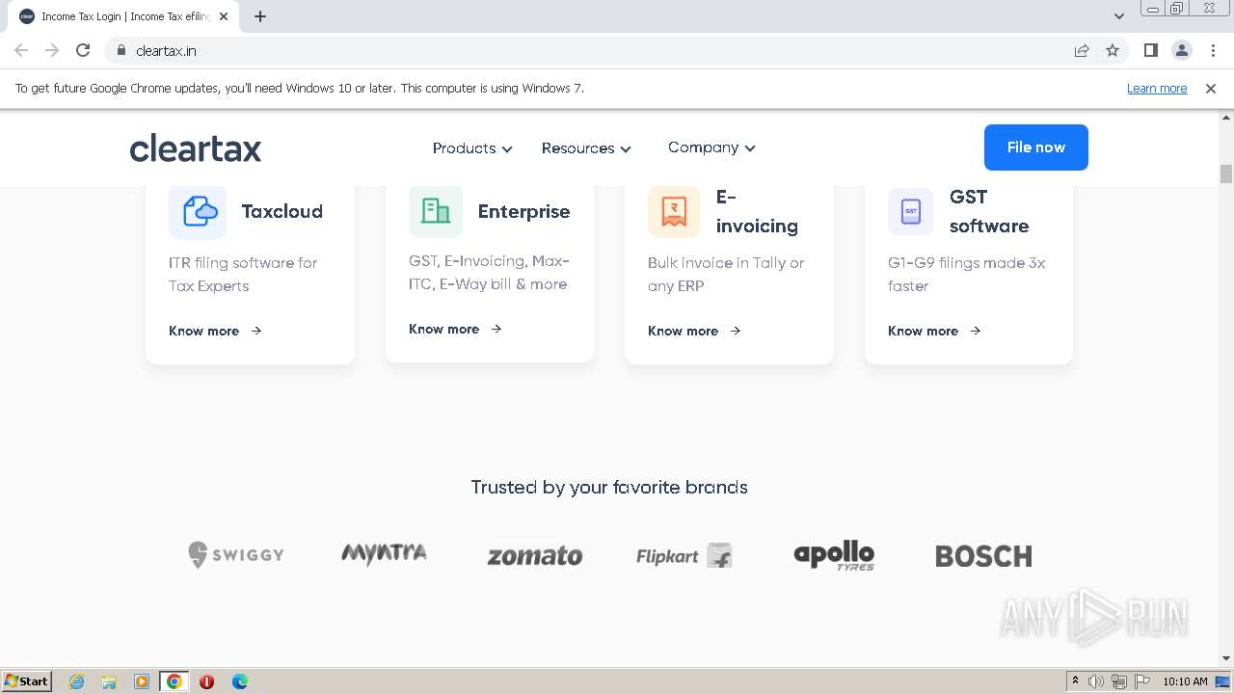Click the share page icon in address bar
This screenshot has width=1234, height=694.
[1082, 50]
